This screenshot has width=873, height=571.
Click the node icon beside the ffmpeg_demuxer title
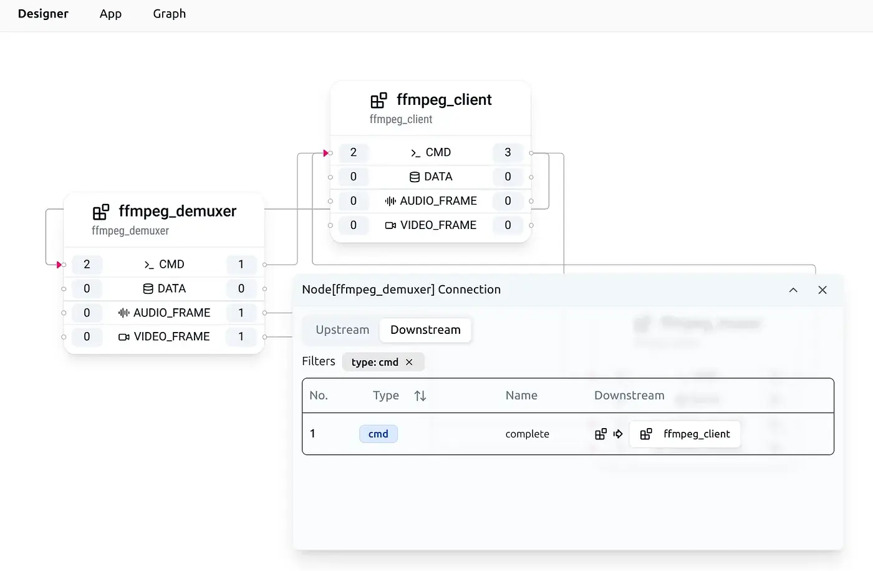point(100,212)
